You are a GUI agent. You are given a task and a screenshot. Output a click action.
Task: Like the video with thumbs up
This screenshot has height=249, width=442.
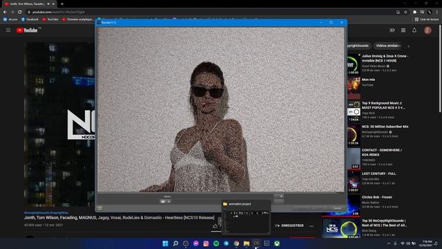[x=215, y=226]
